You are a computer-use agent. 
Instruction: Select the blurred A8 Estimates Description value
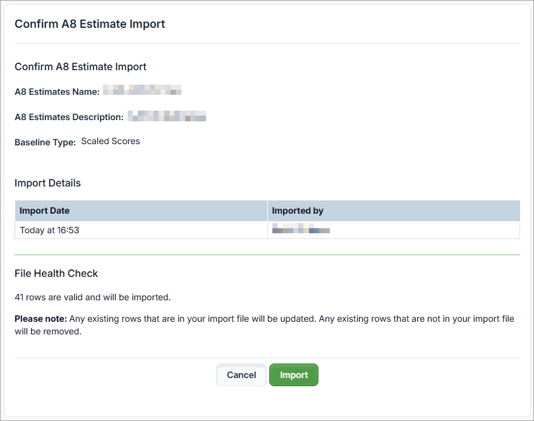pyautogui.click(x=167, y=116)
